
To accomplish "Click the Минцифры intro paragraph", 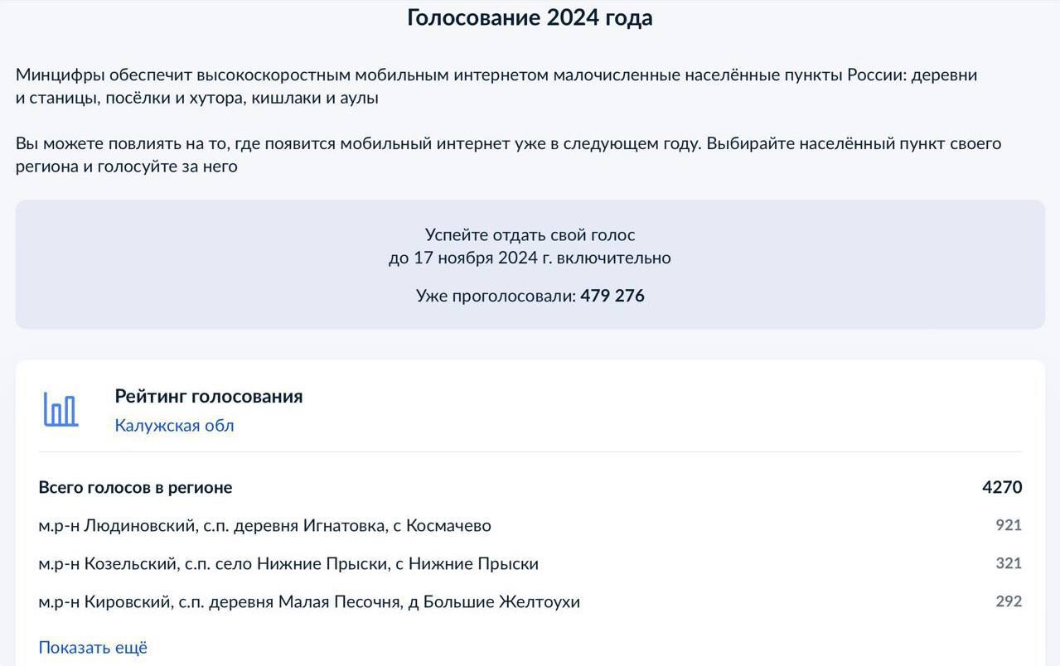I will click(496, 86).
